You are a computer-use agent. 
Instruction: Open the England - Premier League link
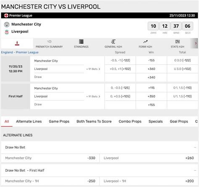pos(20,52)
